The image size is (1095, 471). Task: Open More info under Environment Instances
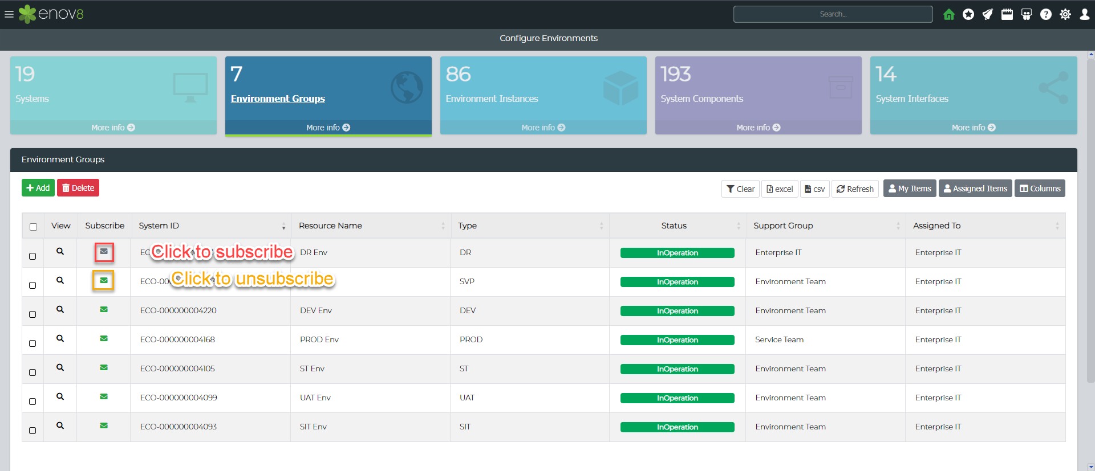544,128
